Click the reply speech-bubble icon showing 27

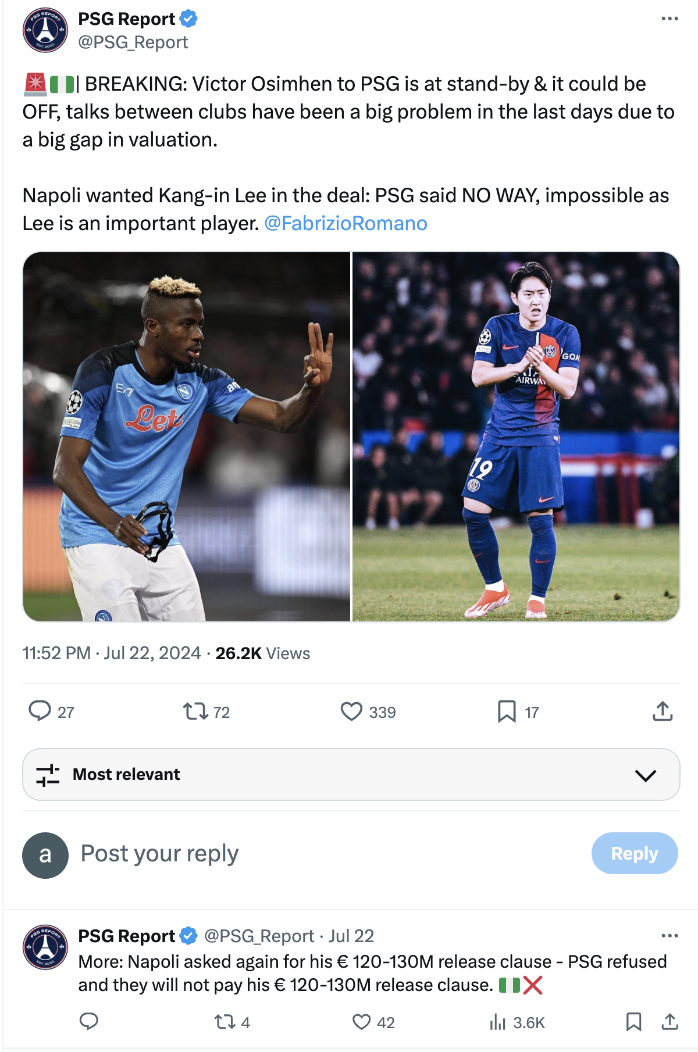click(40, 711)
